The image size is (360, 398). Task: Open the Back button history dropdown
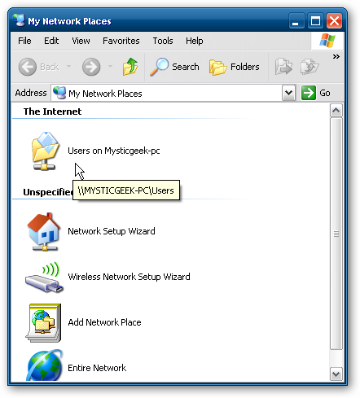coord(69,66)
